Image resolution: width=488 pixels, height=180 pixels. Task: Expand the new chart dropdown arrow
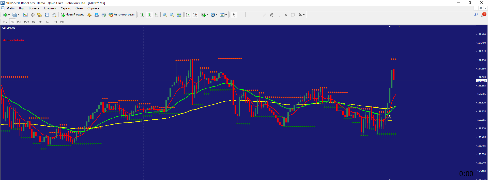point(9,15)
